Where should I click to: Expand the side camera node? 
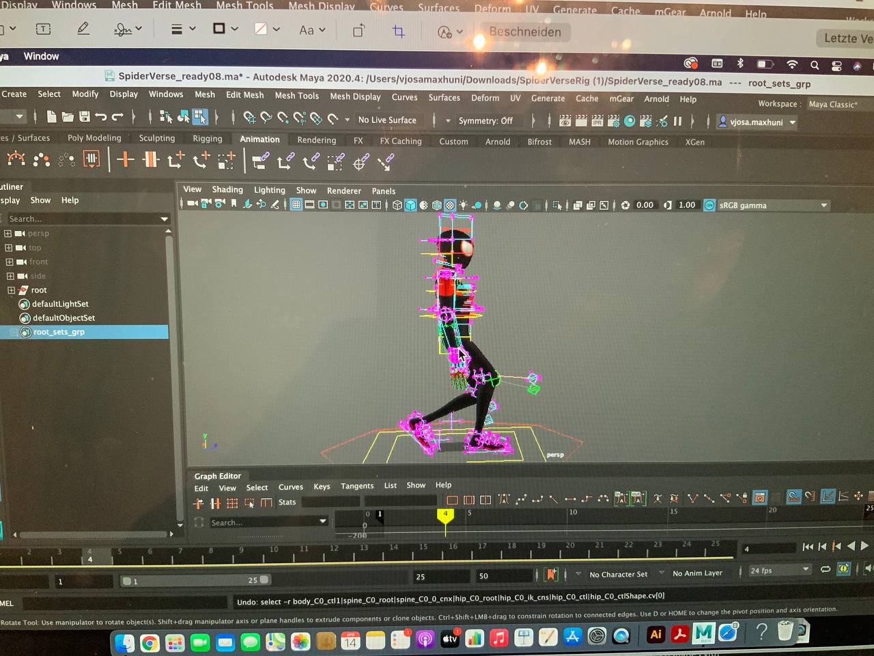(10, 276)
